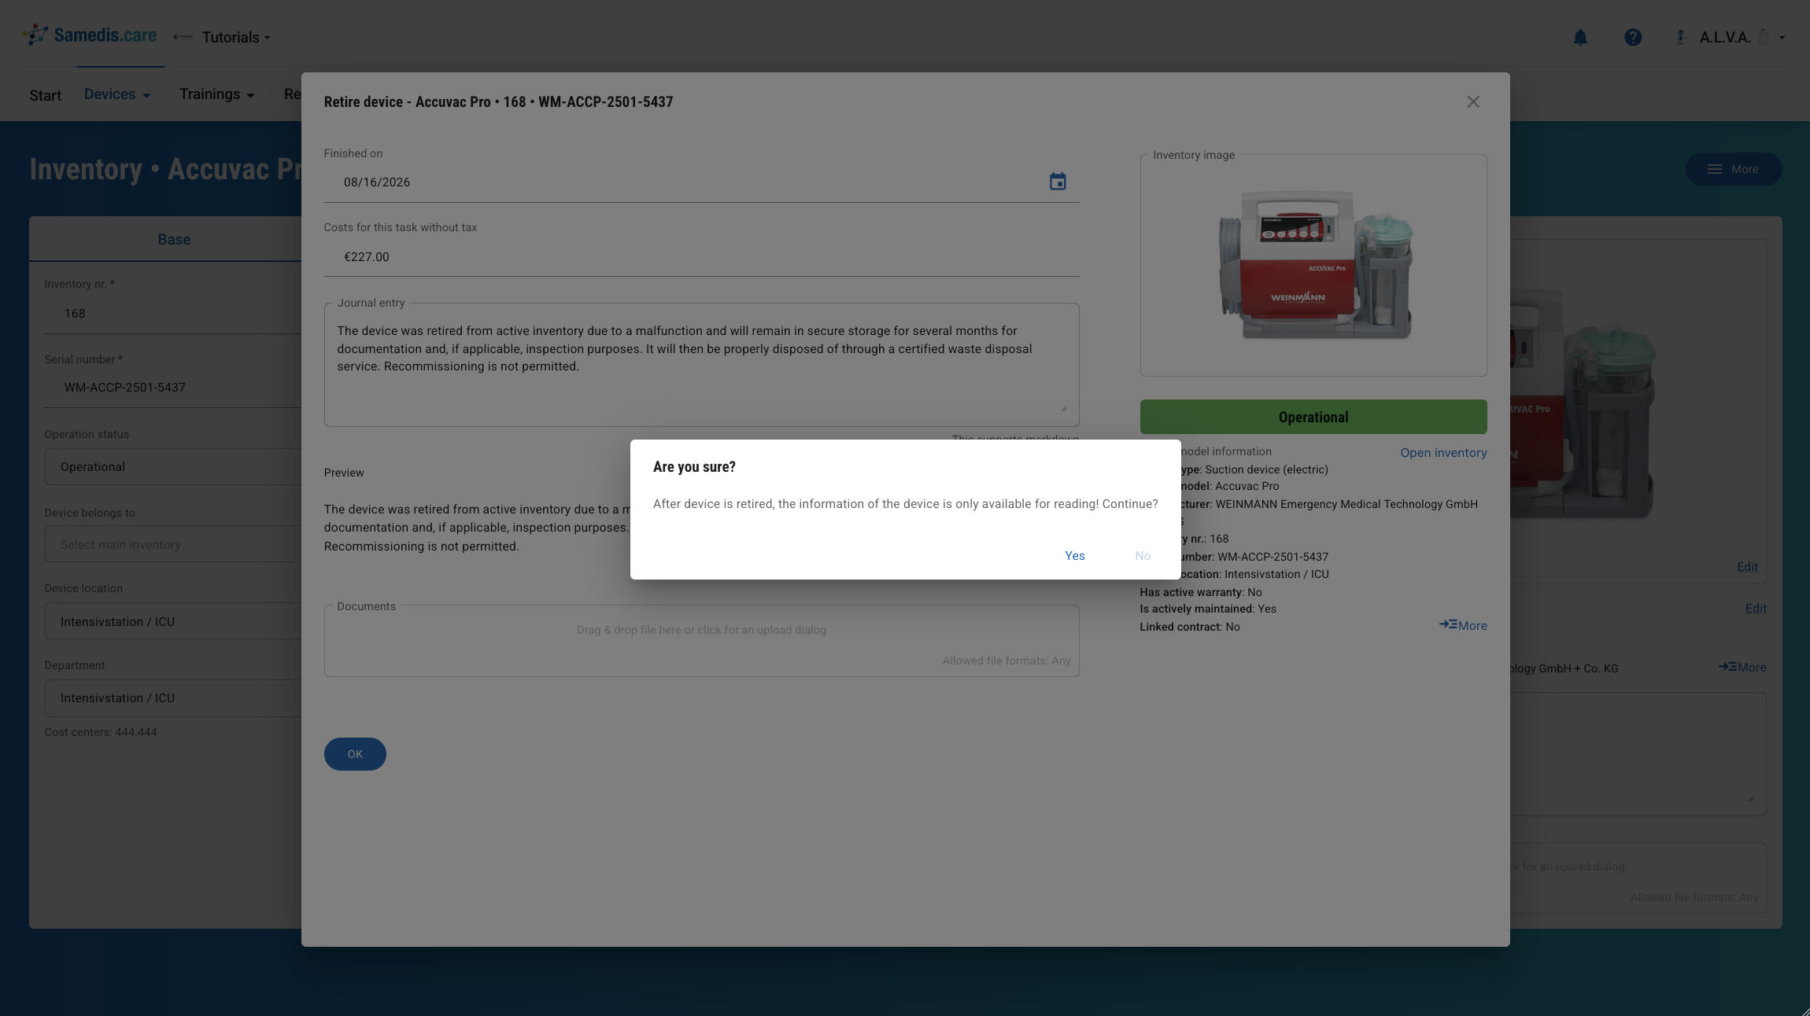The width and height of the screenshot is (1810, 1016).
Task: Click the Costs for this task field
Action: coord(701,256)
